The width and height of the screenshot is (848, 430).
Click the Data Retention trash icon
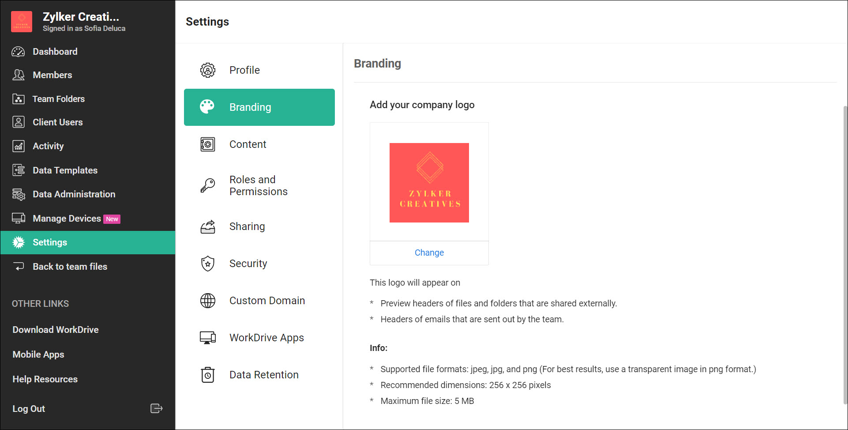(x=208, y=375)
